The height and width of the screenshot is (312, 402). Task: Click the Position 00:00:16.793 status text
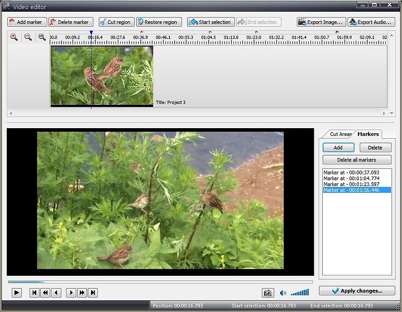pyautogui.click(x=178, y=306)
